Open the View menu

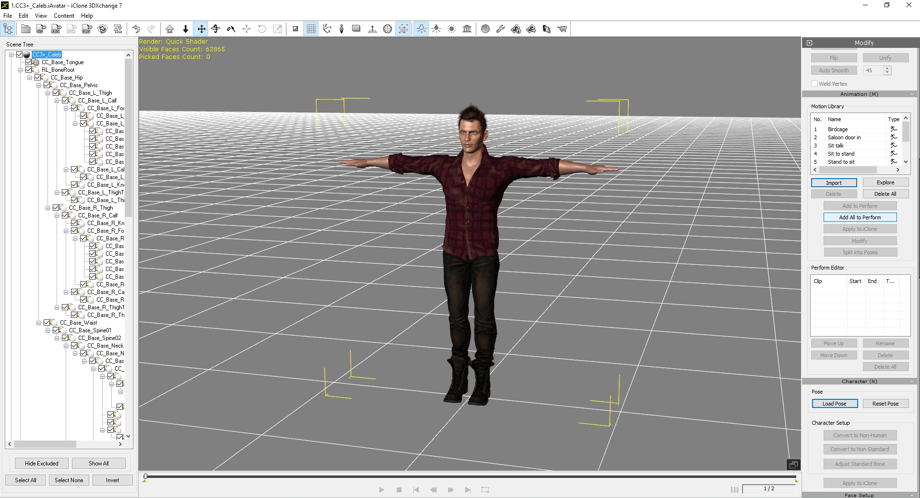[x=41, y=16]
